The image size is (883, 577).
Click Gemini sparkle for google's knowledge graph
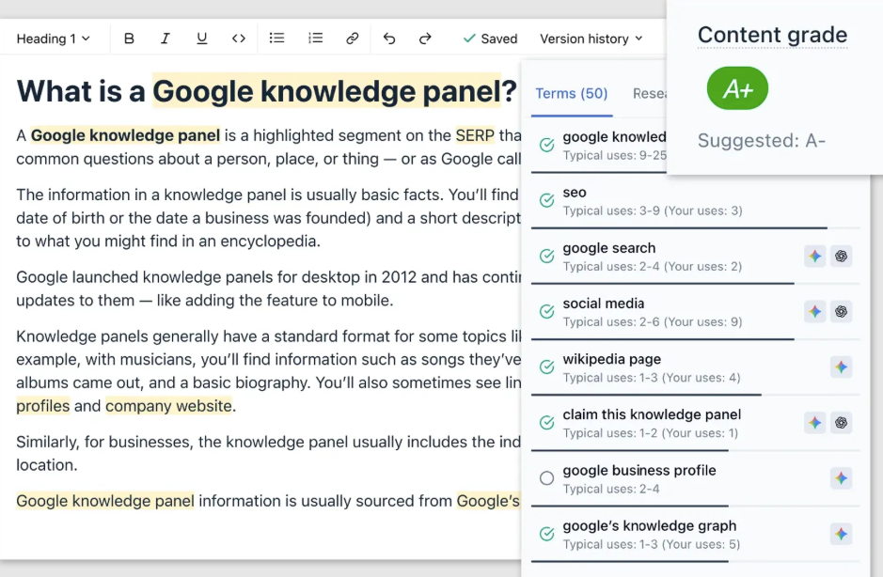tap(841, 534)
